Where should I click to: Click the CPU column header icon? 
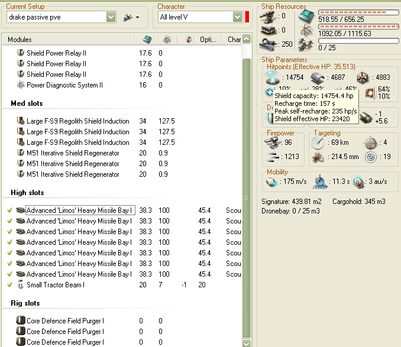147,40
